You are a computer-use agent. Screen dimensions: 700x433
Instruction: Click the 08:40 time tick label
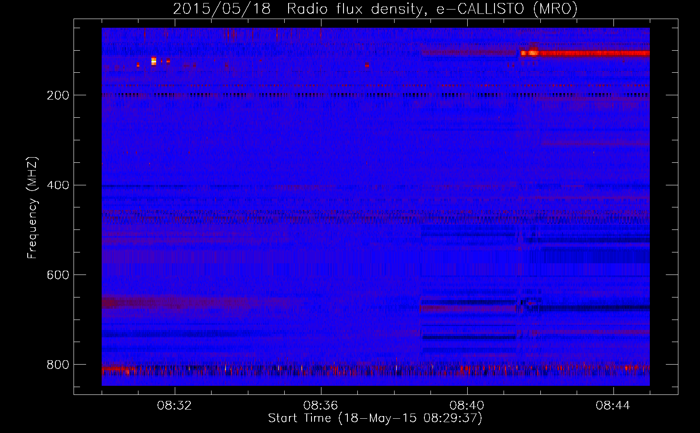(467, 406)
